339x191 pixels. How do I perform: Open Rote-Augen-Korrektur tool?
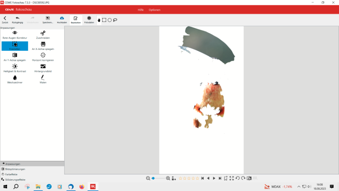point(15,35)
